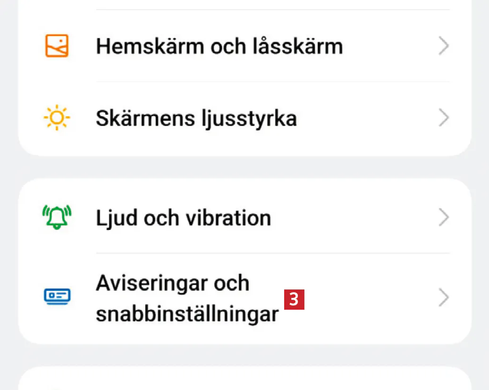Tap the orange home screen wallpaper icon

(57, 46)
